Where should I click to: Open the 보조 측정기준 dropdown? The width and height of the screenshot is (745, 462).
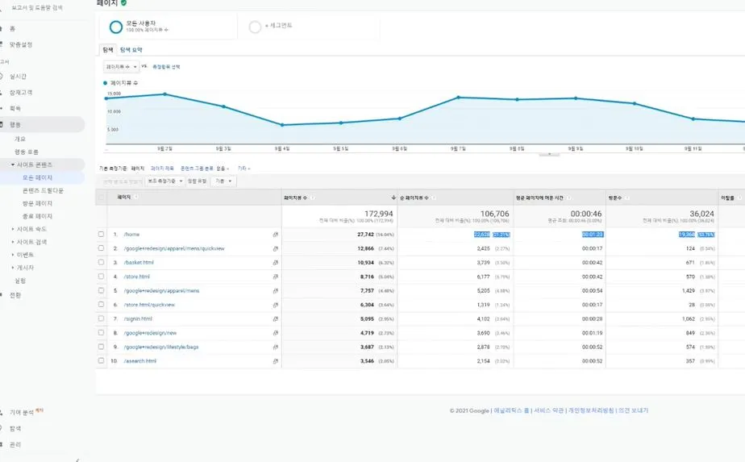click(164, 181)
